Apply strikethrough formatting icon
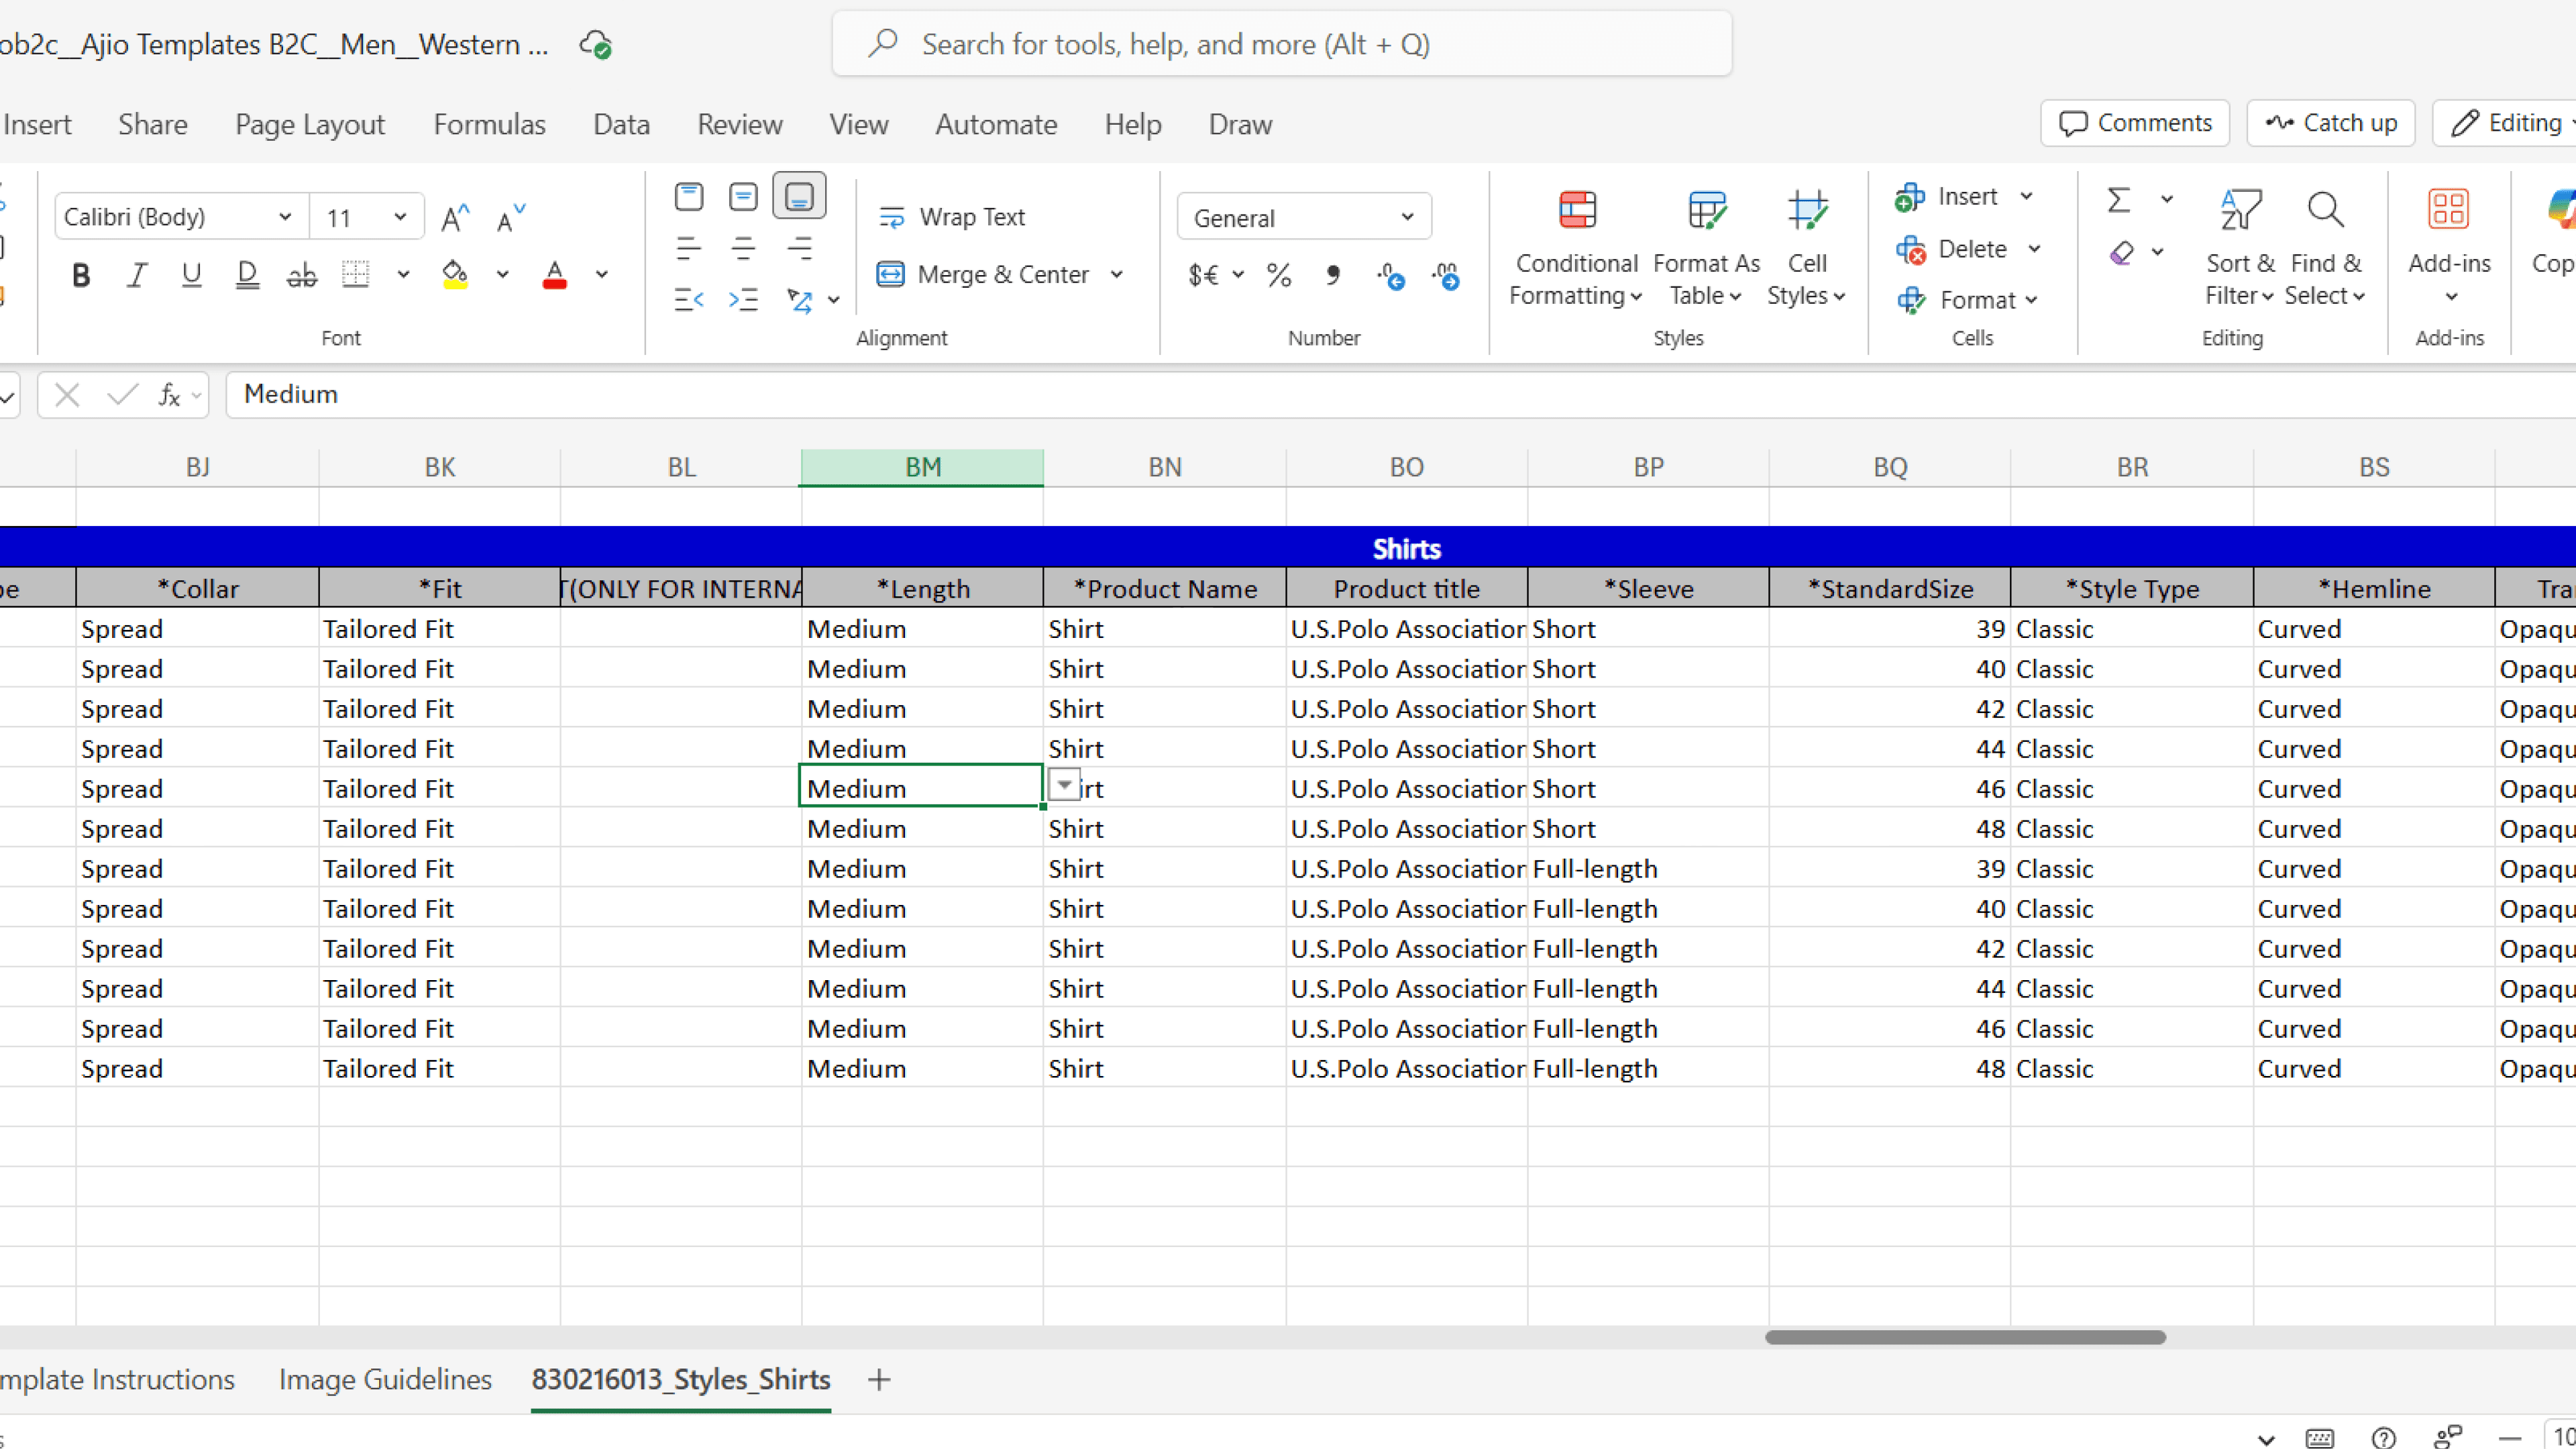This screenshot has height=1449, width=2576. 301,274
